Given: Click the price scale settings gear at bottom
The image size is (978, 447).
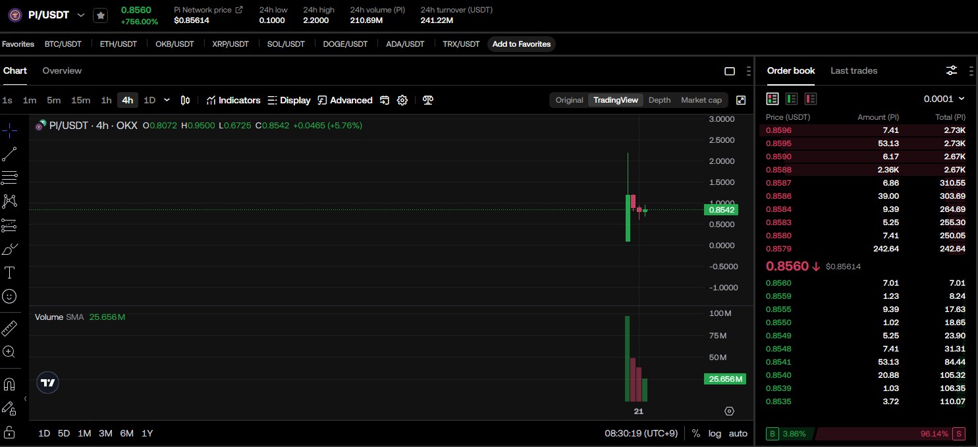Looking at the screenshot, I should tap(729, 411).
